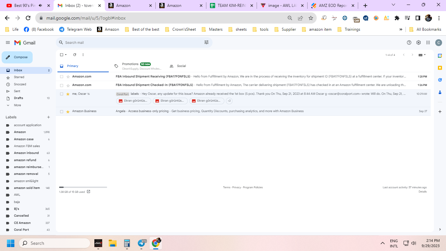Open the Program Policies link

pos(253,187)
